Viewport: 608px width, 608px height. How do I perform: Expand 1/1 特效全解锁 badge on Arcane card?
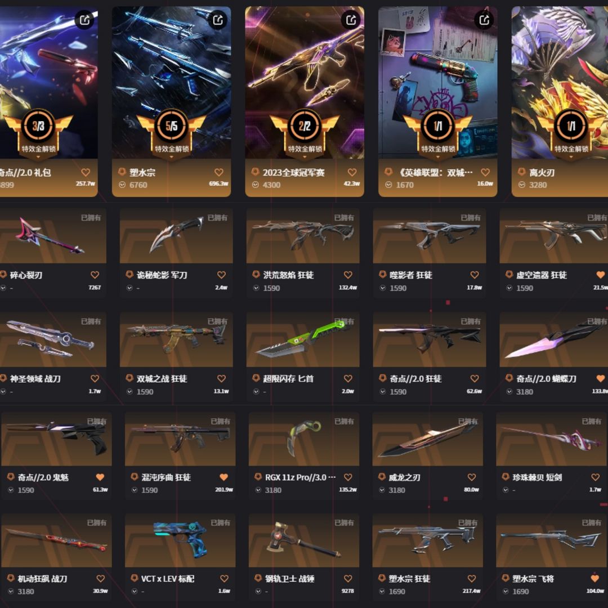[438, 157]
